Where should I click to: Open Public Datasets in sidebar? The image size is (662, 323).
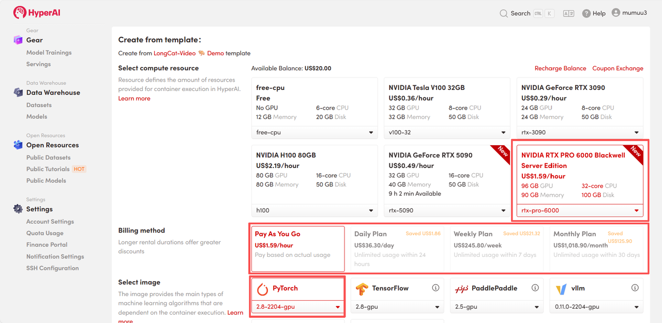[x=49, y=158]
